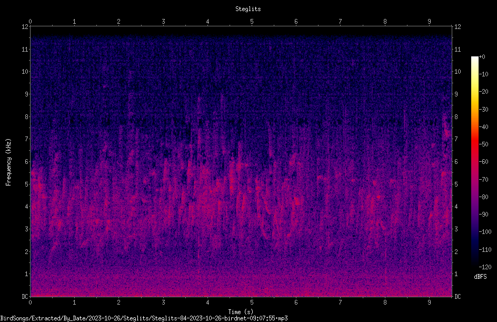Click the dBFS text under the color bar

480,277
